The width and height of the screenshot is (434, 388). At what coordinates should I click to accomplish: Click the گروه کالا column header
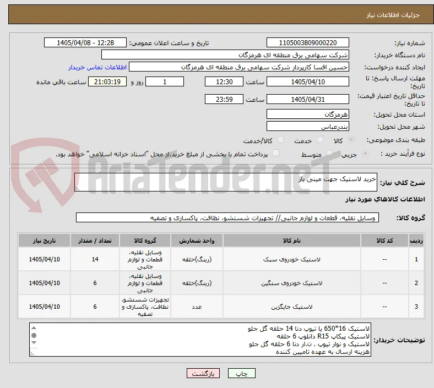click(145, 241)
